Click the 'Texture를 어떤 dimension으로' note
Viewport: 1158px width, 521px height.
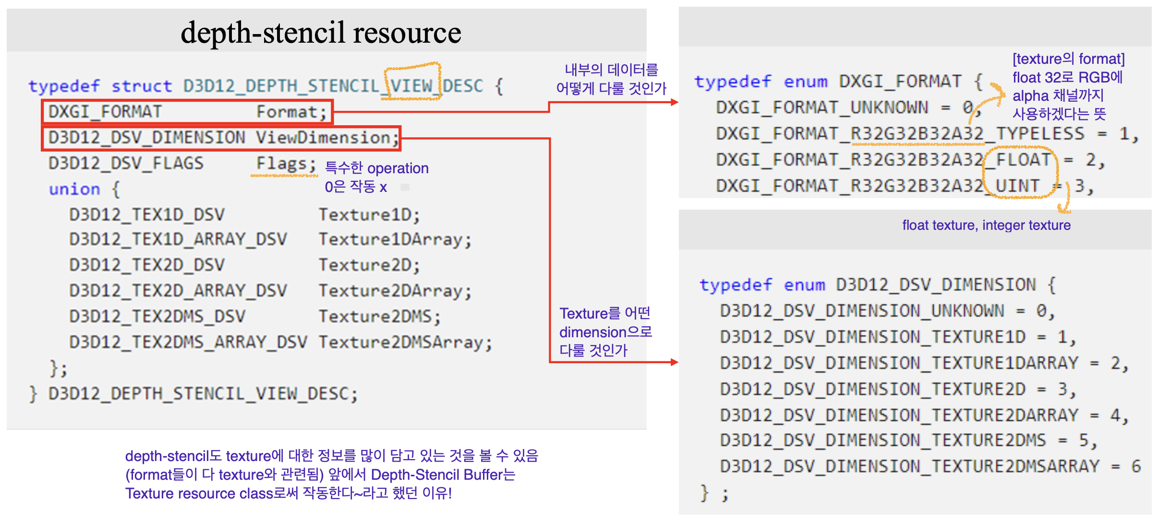[605, 331]
